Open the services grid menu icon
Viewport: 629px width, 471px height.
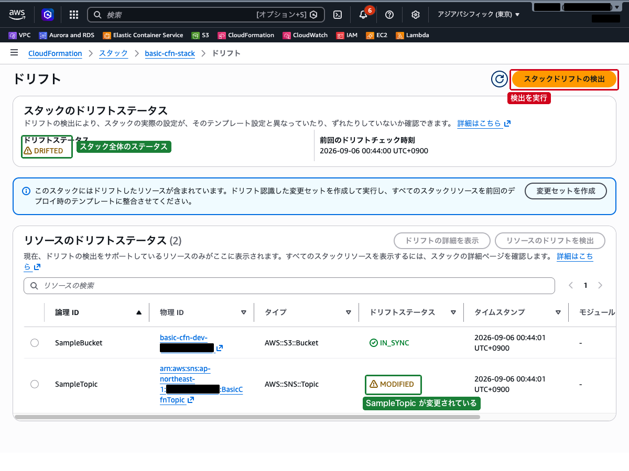click(74, 15)
